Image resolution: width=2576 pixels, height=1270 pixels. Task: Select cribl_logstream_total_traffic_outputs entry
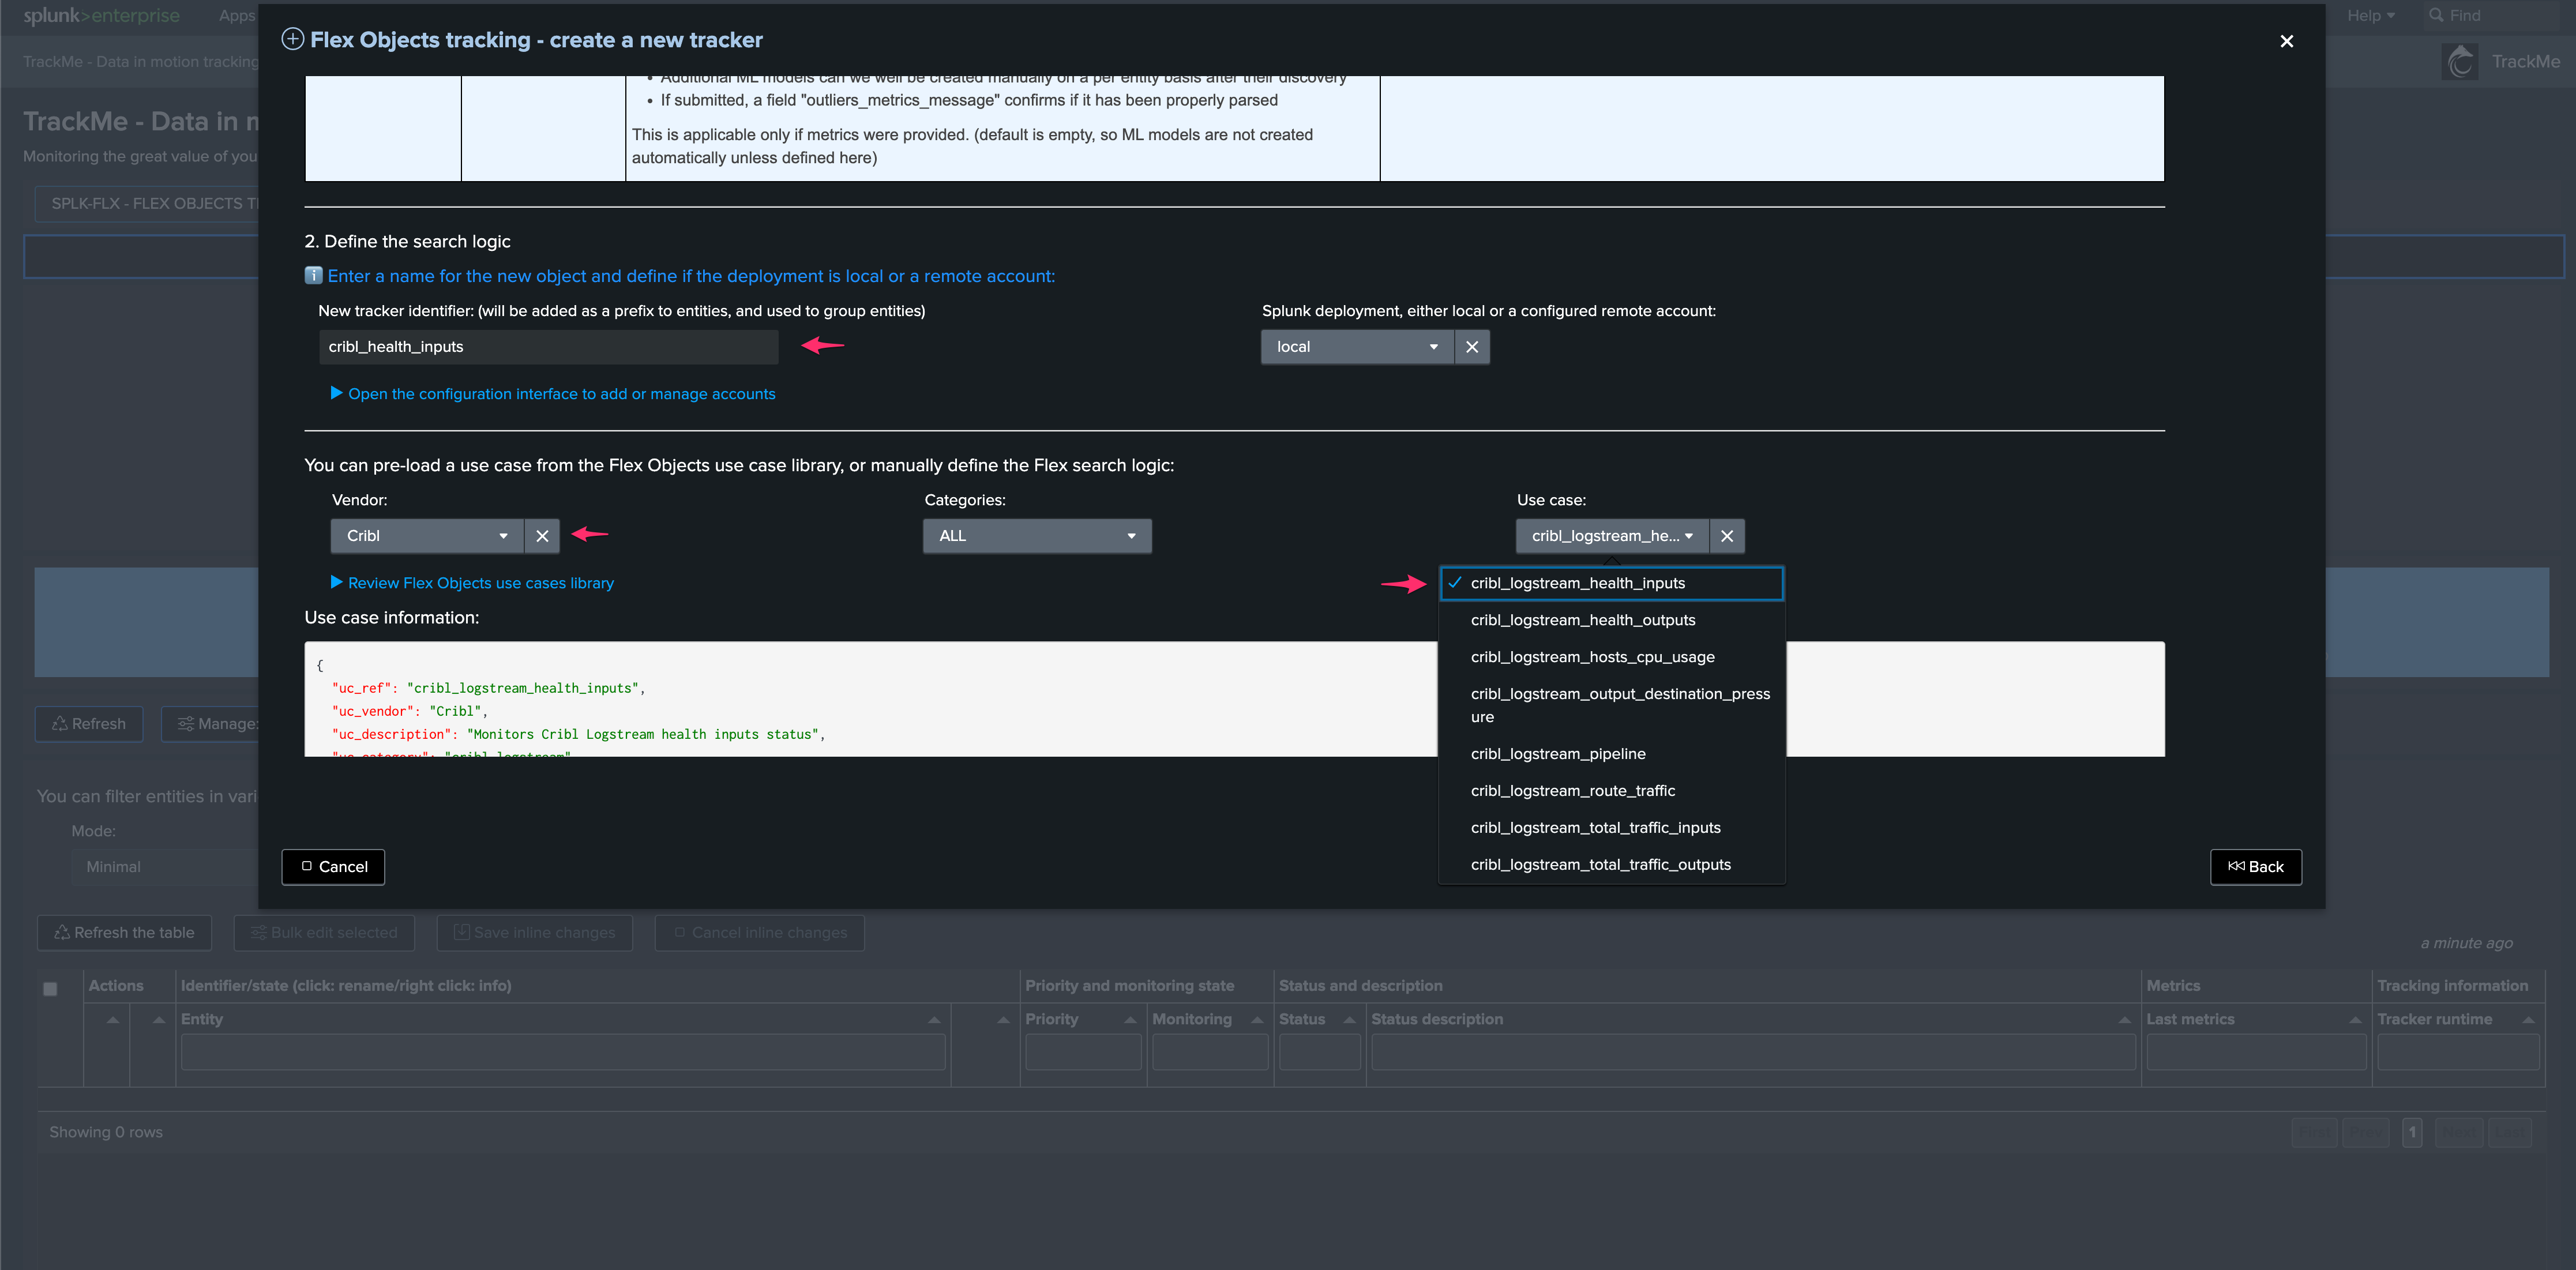[1600, 865]
